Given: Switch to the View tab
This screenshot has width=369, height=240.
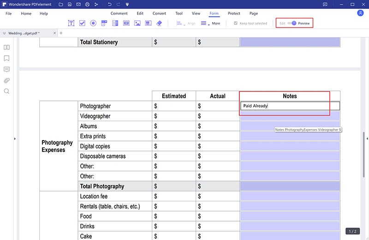Looking at the screenshot, I should click(196, 13).
